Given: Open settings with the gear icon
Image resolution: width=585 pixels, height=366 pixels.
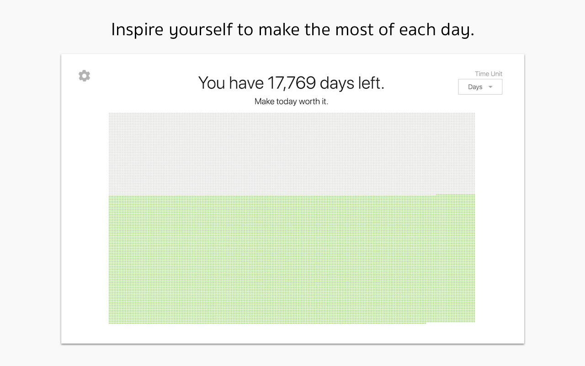Looking at the screenshot, I should [84, 76].
